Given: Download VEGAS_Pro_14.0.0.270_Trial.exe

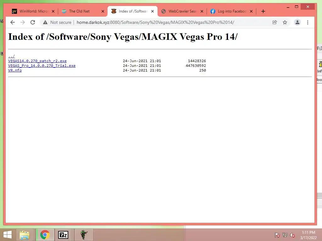Looking at the screenshot, I should (x=42, y=66).
